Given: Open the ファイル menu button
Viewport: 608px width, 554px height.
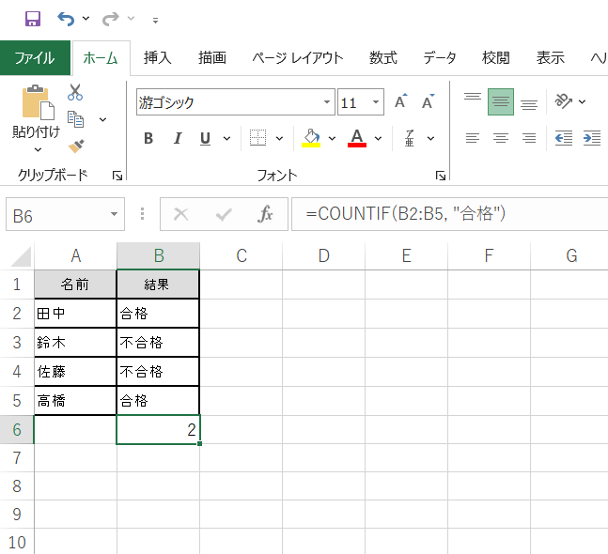Looking at the screenshot, I should point(35,58).
